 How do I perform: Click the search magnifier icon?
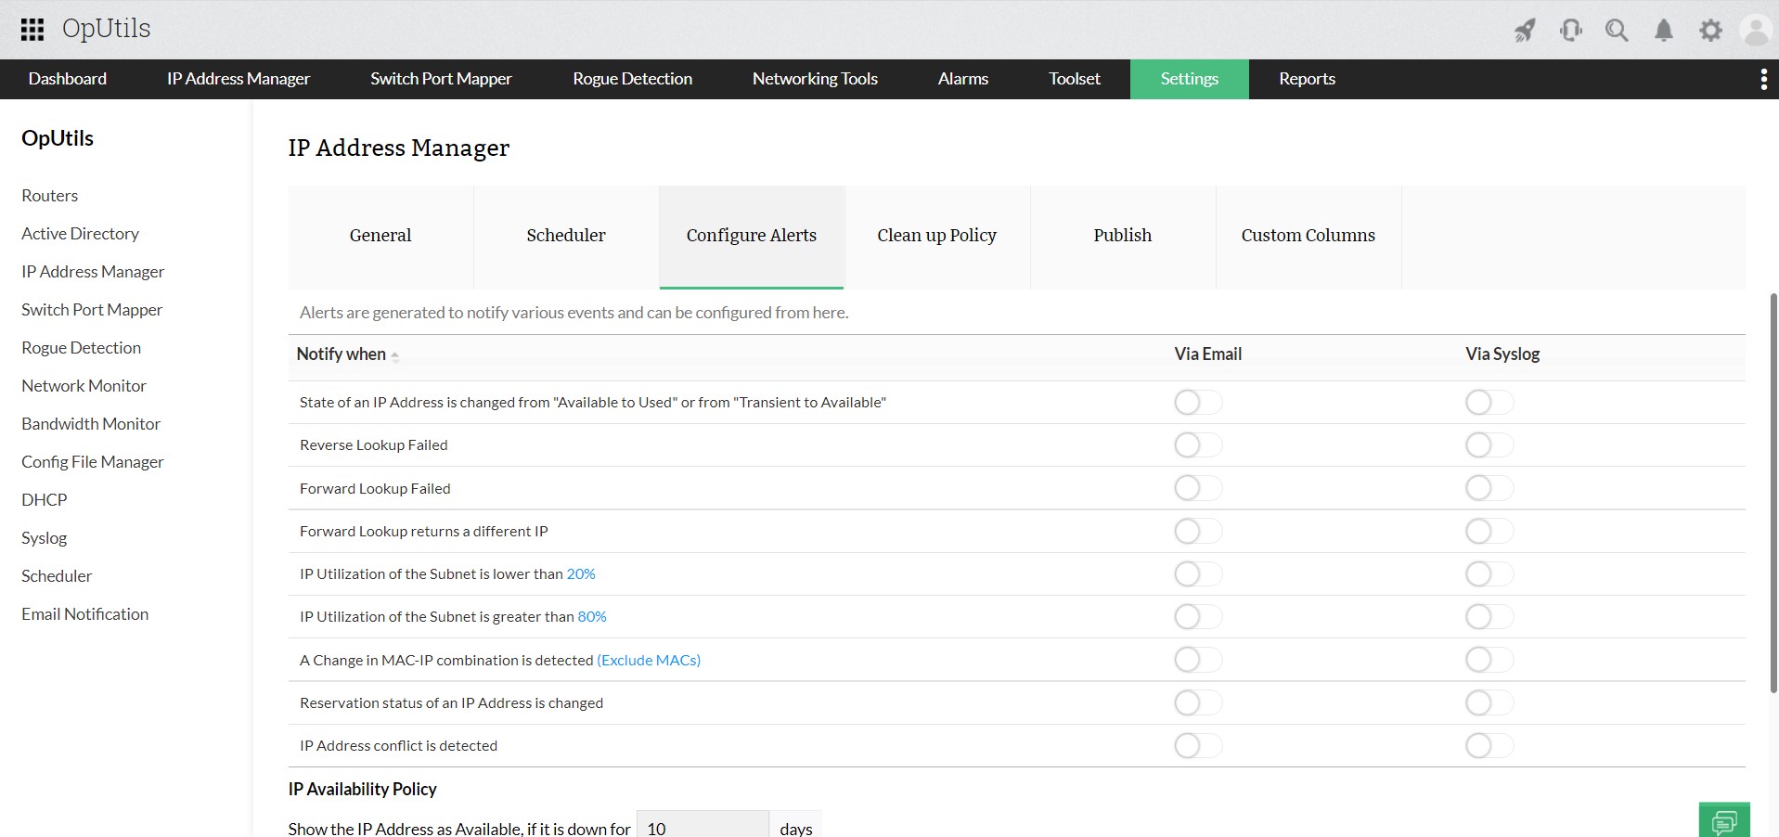(x=1617, y=30)
